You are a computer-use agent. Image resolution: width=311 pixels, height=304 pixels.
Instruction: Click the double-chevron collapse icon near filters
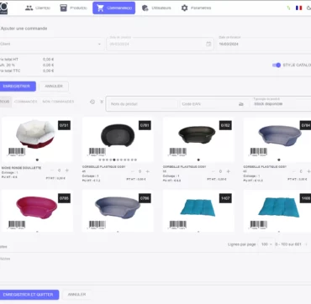pyautogui.click(x=102, y=102)
